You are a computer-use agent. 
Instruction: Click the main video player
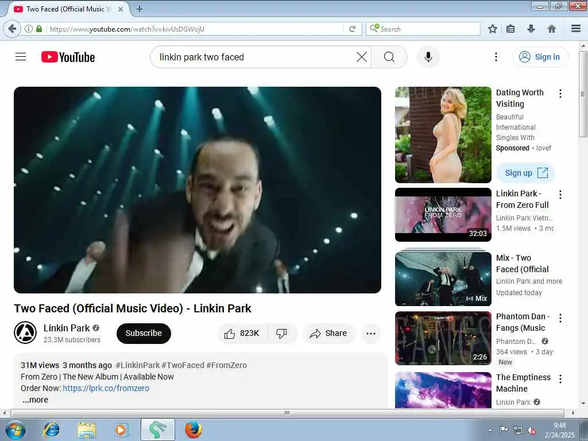point(198,190)
